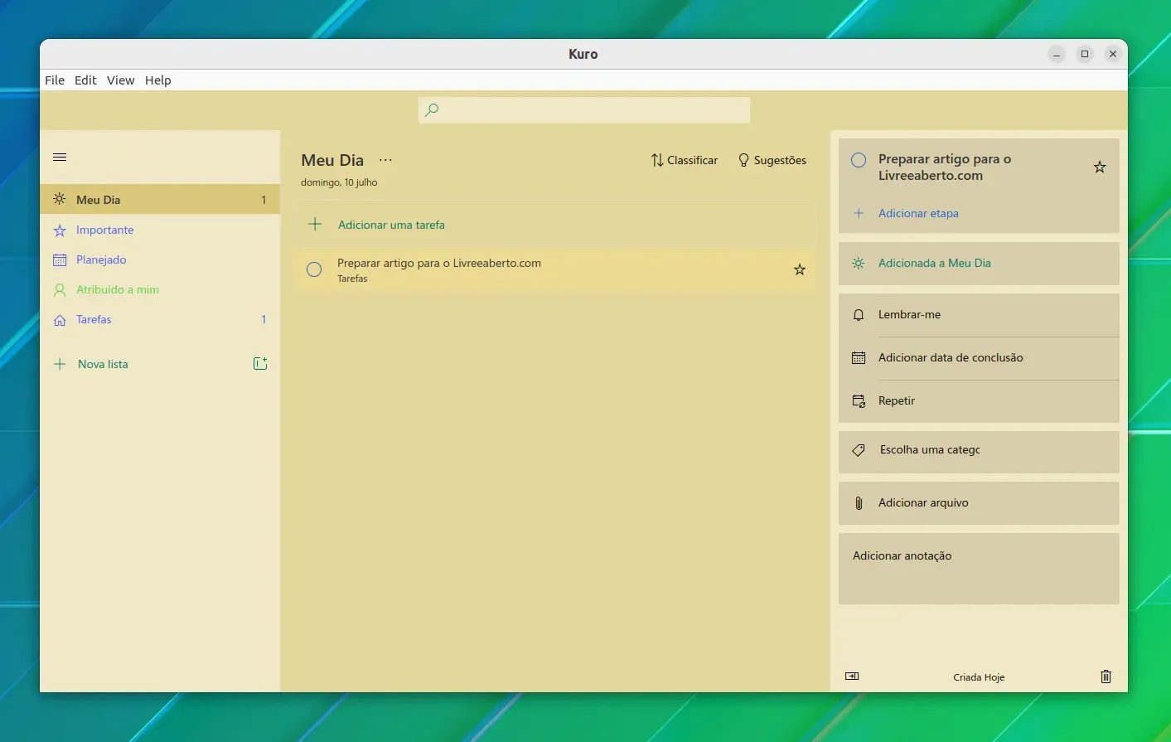Click the domingo, 10 julho date text
1171x742 pixels.
click(339, 182)
